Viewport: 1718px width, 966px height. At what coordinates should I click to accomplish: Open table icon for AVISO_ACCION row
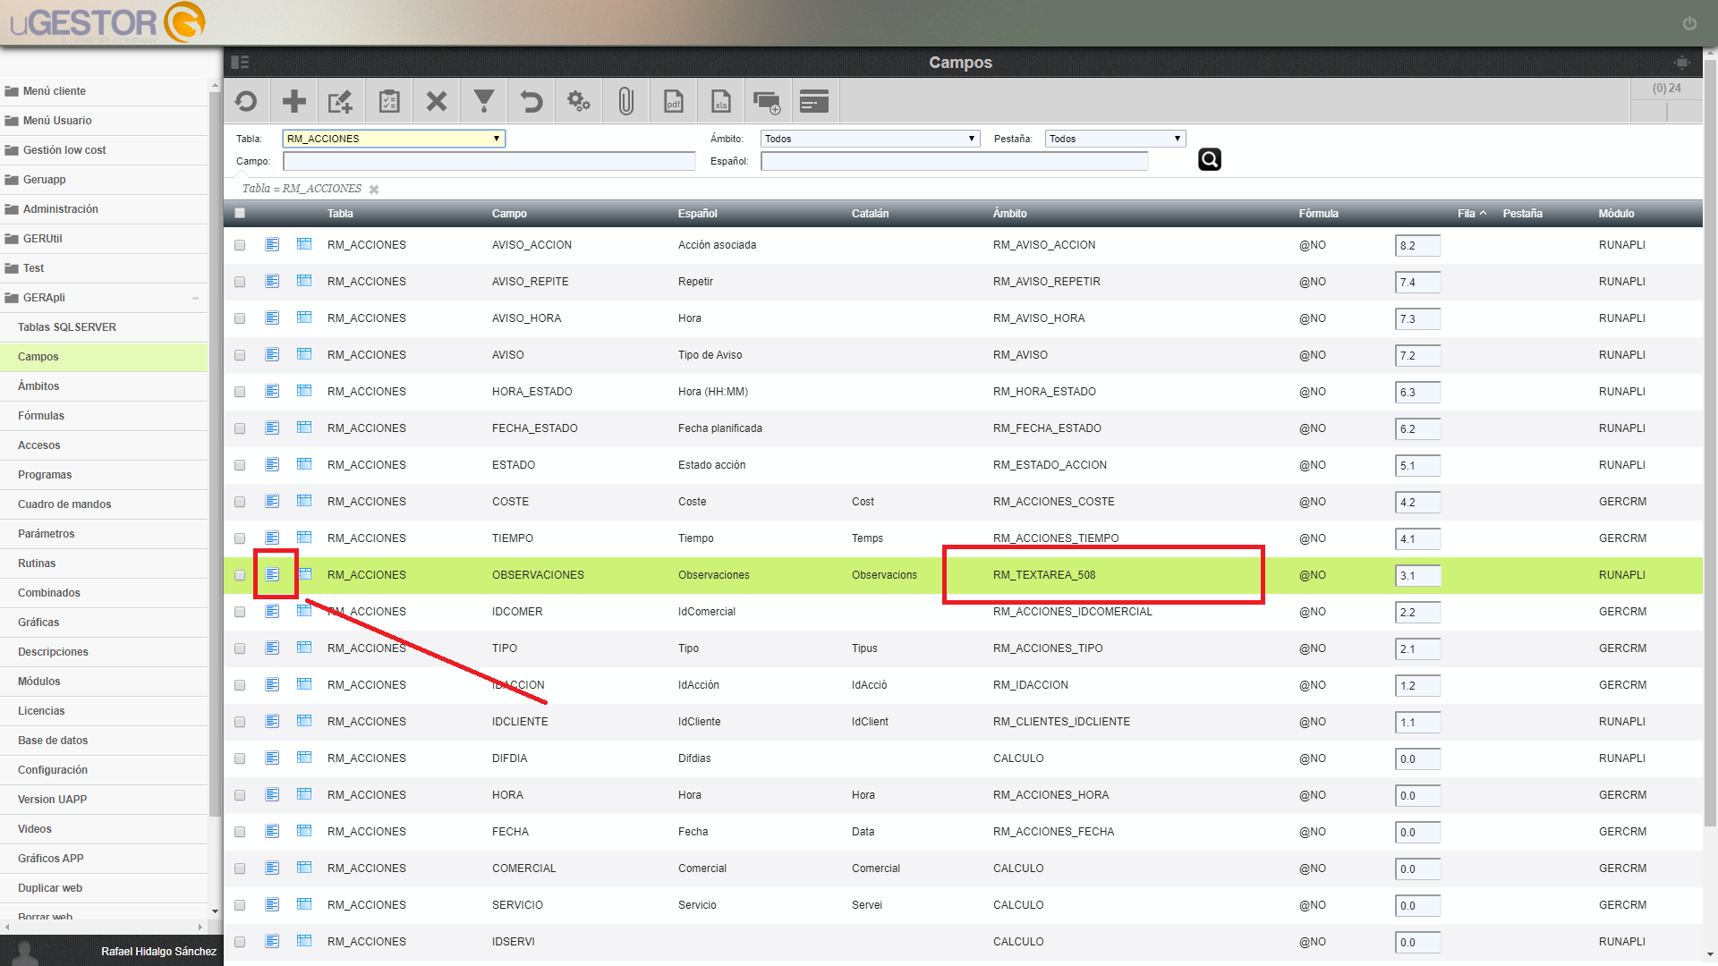[304, 244]
